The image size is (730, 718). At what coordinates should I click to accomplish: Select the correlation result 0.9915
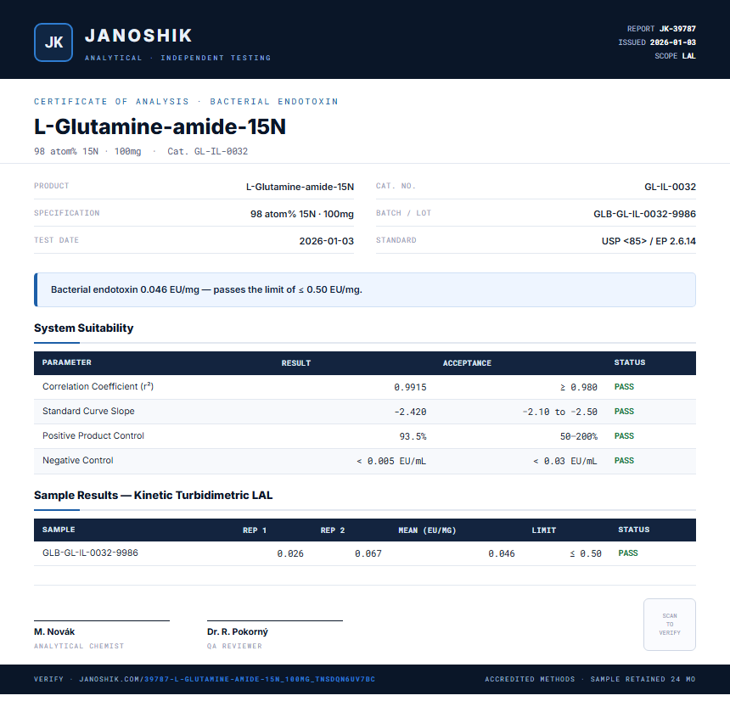410,387
